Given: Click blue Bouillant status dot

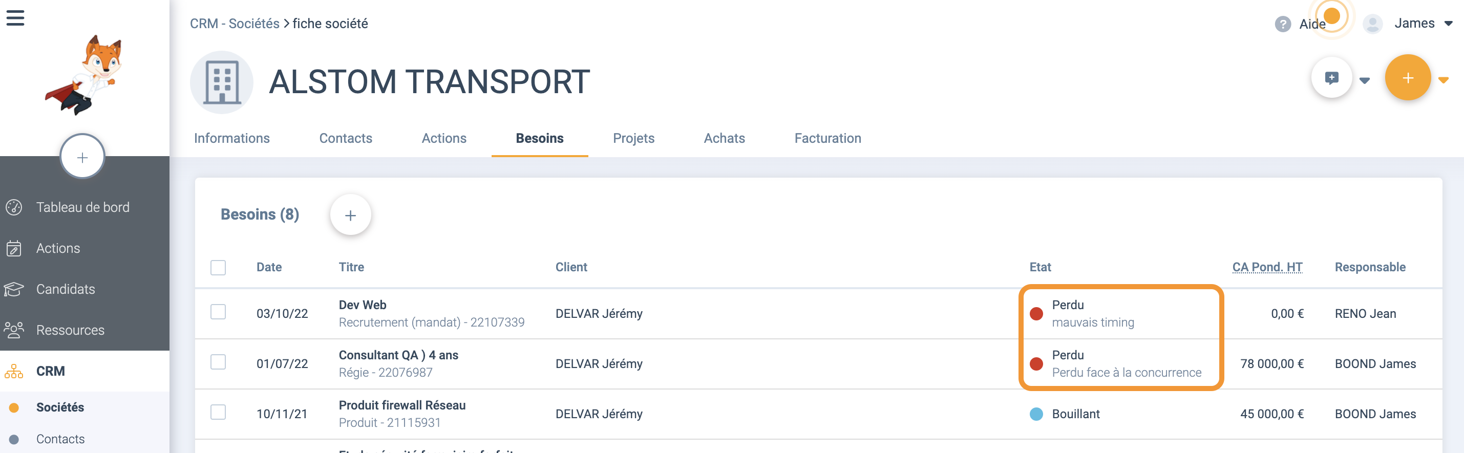Looking at the screenshot, I should 1036,414.
